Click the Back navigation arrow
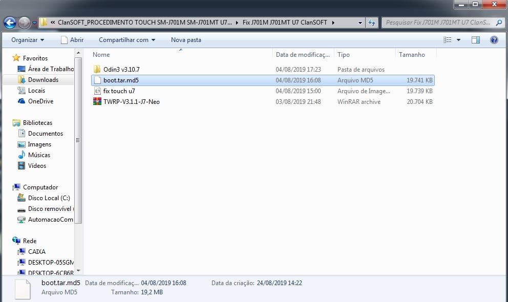 tap(10, 23)
